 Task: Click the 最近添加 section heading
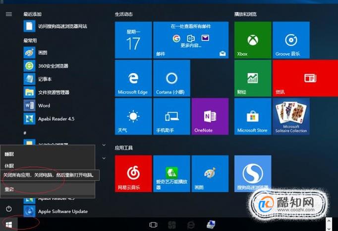click(x=32, y=14)
